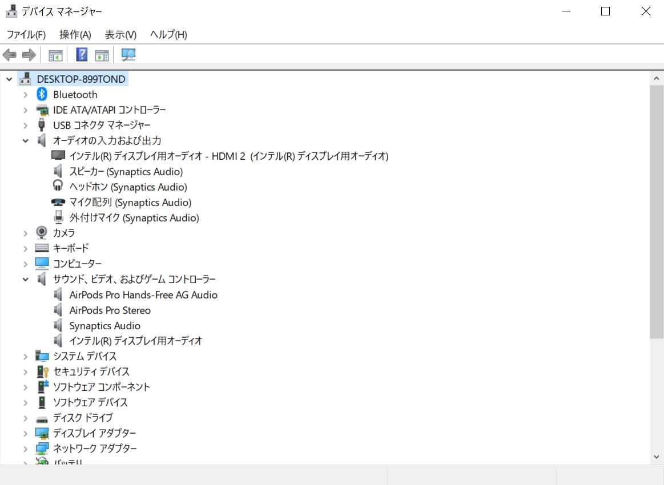Click the ネットワーク アダプター icon
The image size is (664, 485).
(x=42, y=448)
